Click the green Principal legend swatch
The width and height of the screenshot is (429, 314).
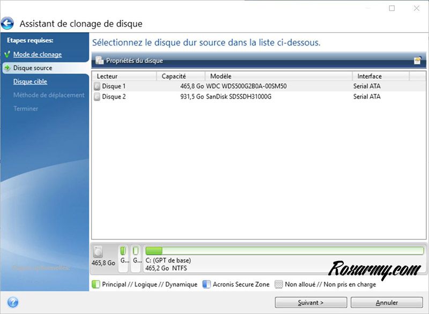point(96,285)
